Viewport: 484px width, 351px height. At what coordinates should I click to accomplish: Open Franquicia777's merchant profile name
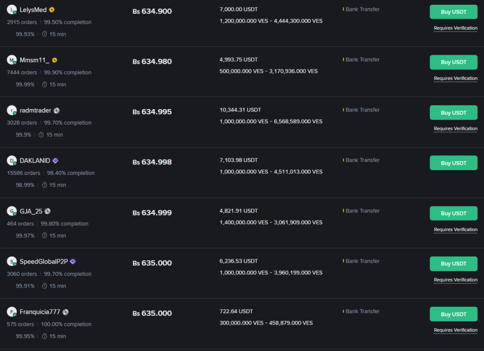point(40,312)
